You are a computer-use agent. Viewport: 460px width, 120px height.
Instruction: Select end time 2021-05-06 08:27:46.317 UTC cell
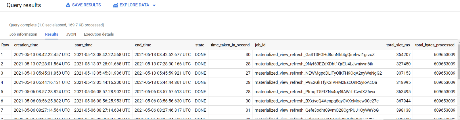click(x=163, y=110)
